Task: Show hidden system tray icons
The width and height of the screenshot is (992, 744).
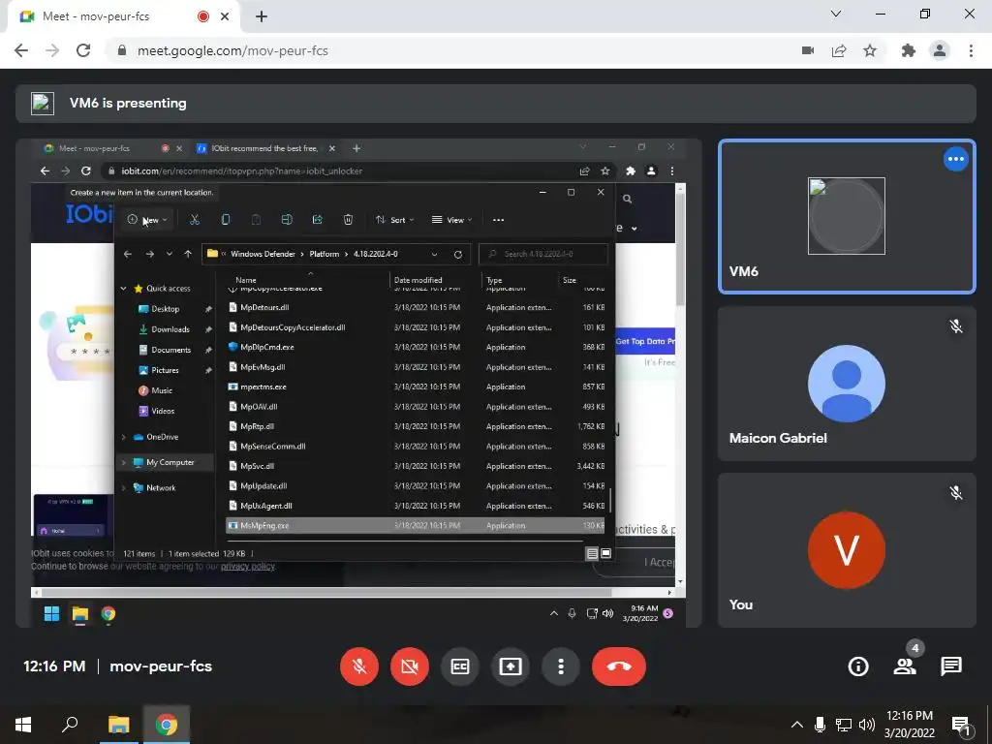Action: click(x=797, y=725)
